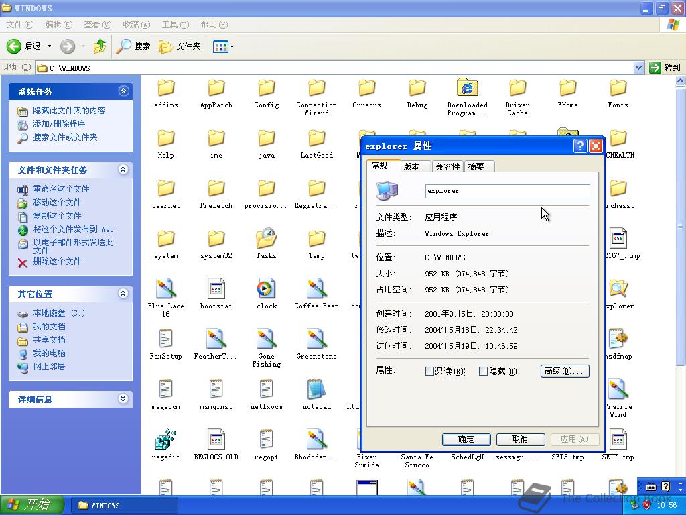The width and height of the screenshot is (686, 515).
Task: Select the Rhododendron bitmap icon
Action: click(x=316, y=439)
